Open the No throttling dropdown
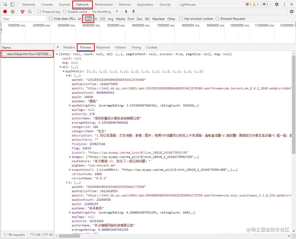 click(x=105, y=12)
